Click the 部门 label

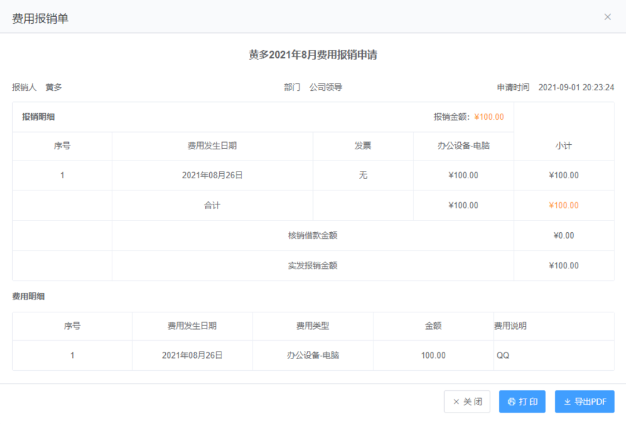point(292,87)
